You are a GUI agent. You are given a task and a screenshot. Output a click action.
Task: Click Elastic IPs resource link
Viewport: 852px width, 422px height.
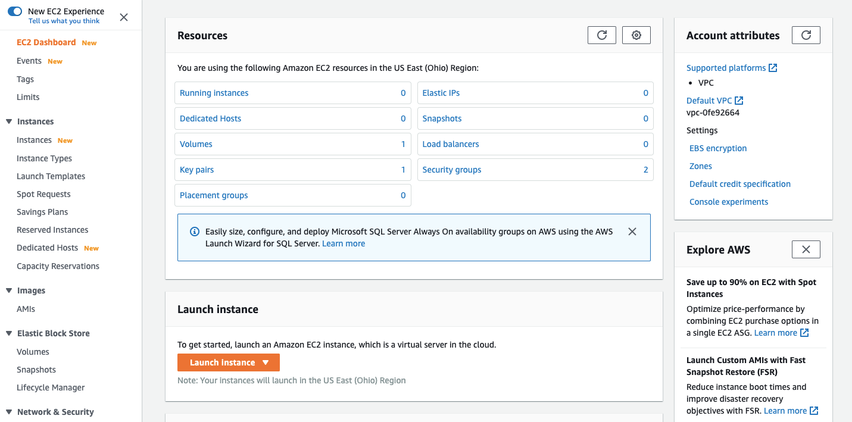coord(441,93)
